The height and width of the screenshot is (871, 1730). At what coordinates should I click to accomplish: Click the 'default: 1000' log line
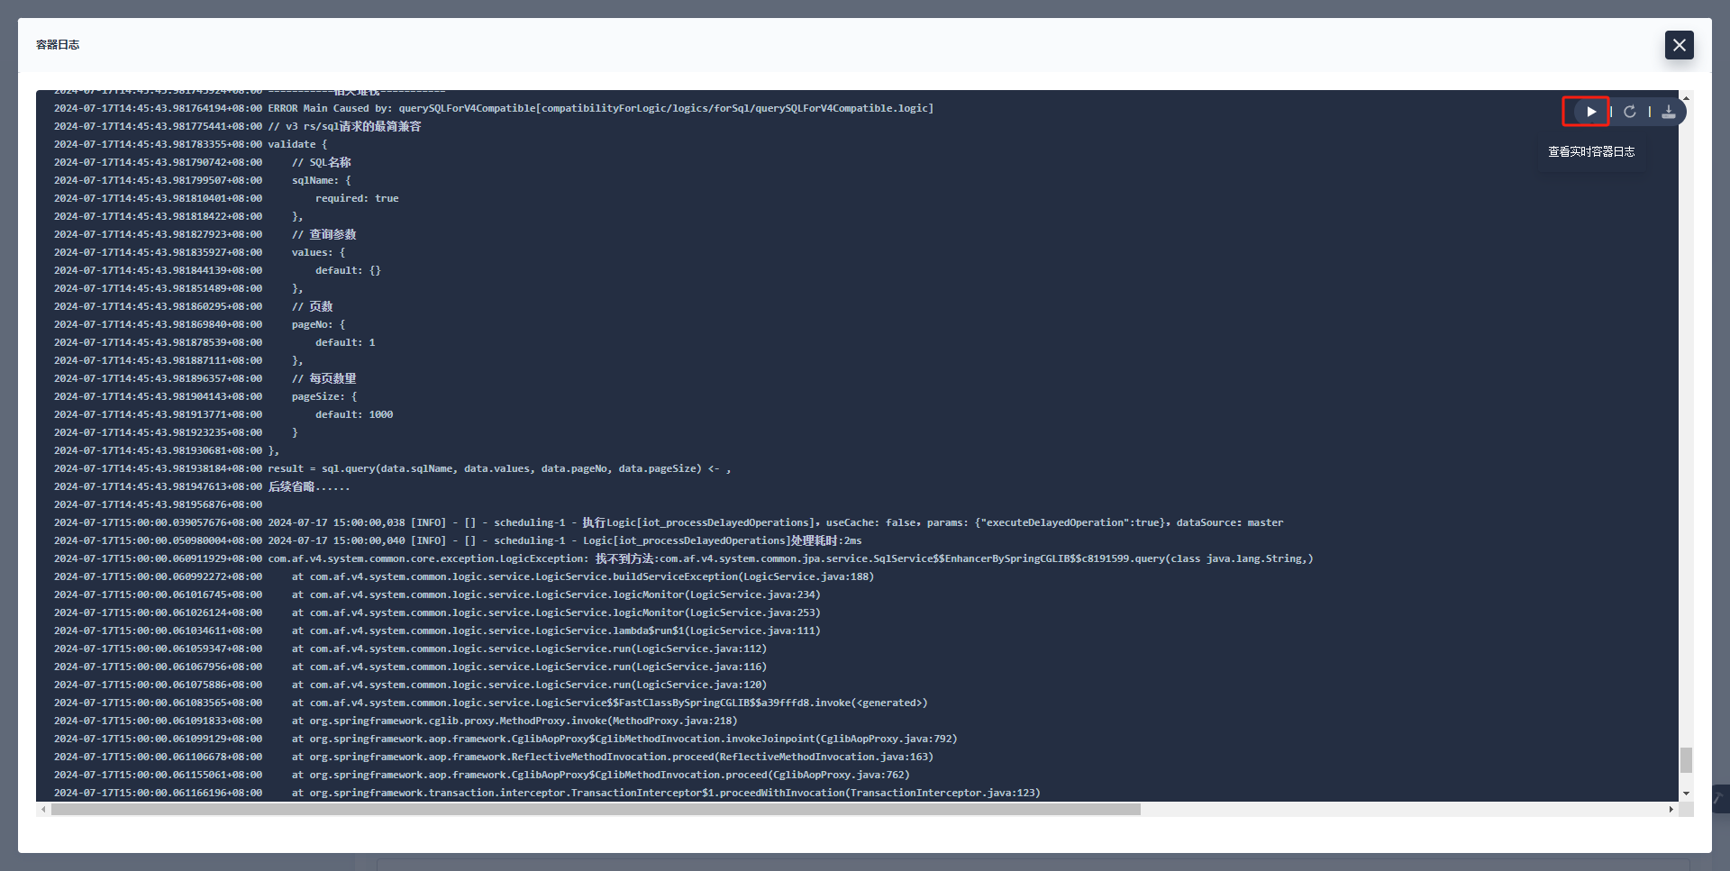[x=223, y=414]
